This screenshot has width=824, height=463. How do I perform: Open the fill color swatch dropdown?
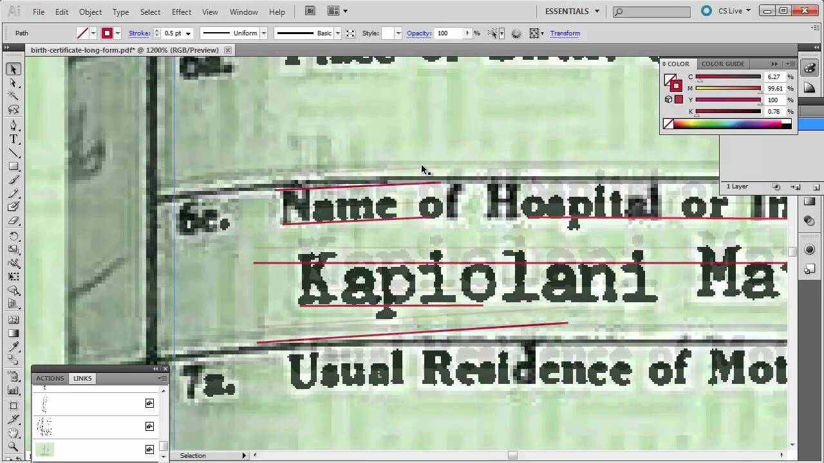93,33
